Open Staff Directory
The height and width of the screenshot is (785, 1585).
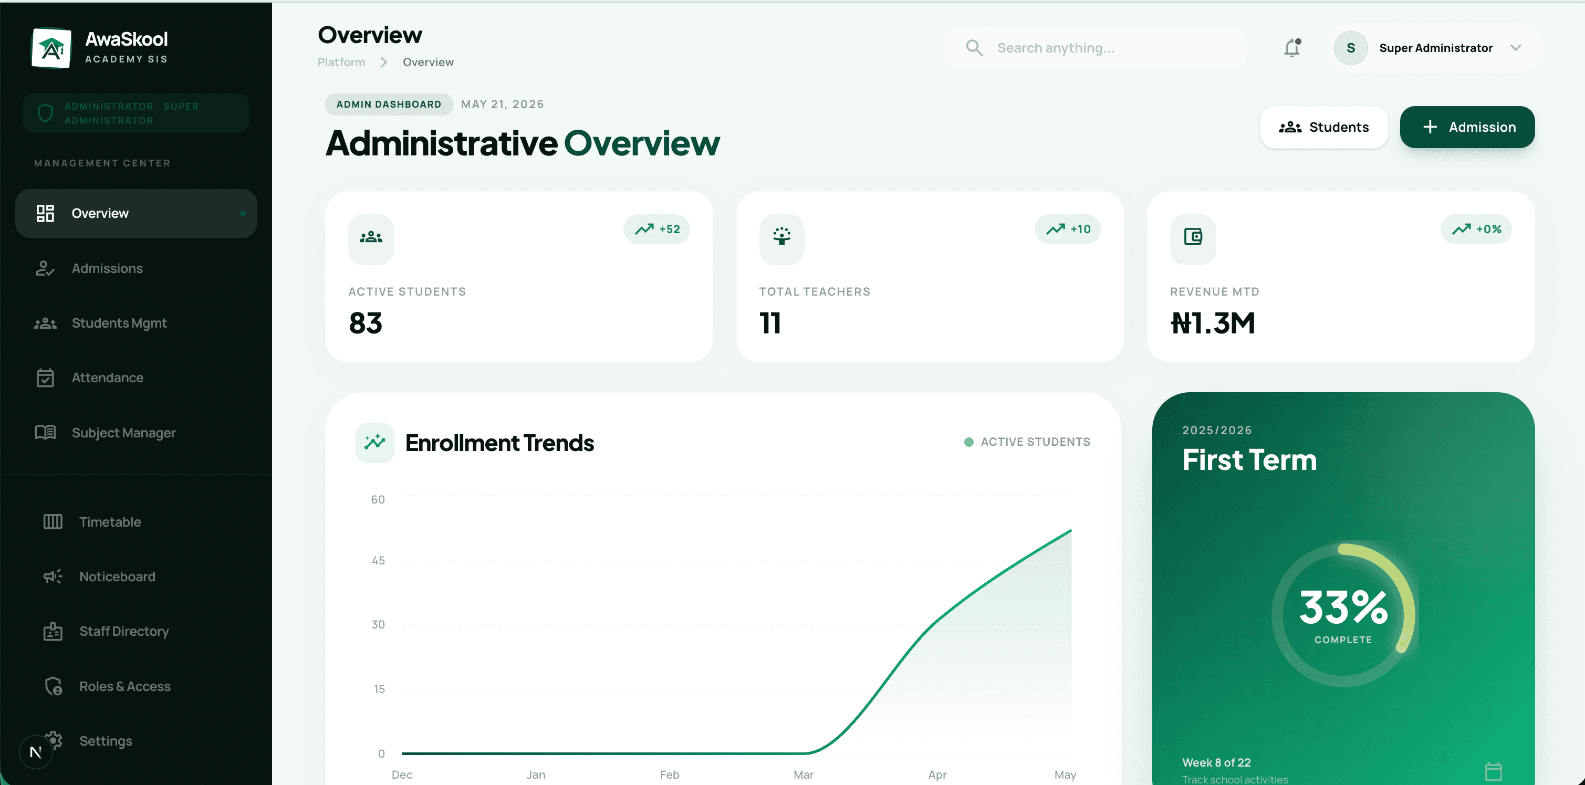(x=136, y=631)
